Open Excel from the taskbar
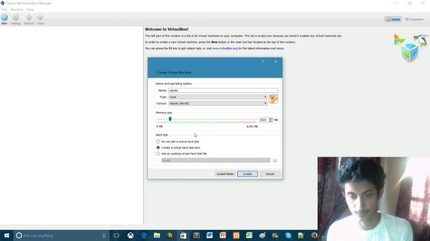430x241 pixels. [x=249, y=236]
